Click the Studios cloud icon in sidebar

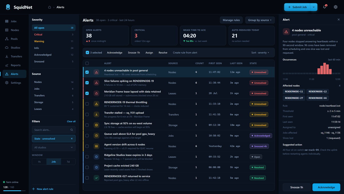tap(7, 48)
